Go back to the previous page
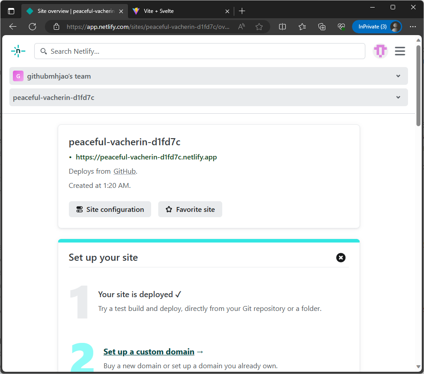 13,27
